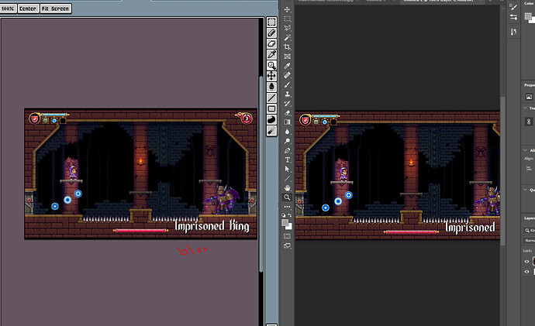Select Photoshop's Eyedropper tool
The height and width of the screenshot is (326, 535).
[288, 66]
